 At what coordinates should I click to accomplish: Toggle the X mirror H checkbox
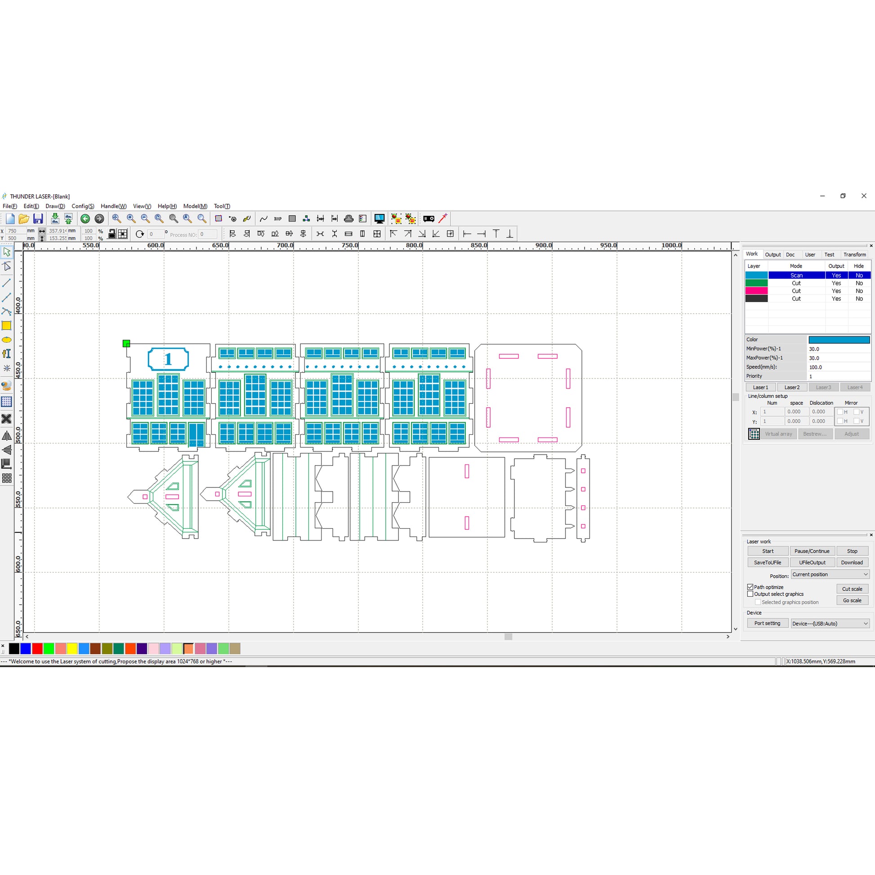click(x=840, y=412)
